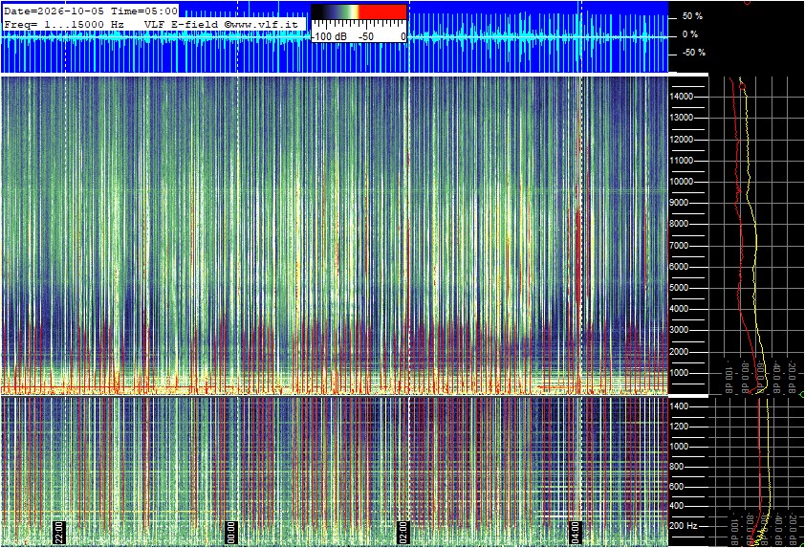Click the 04:00 time marker
Screen dimensions: 805x548
click(x=576, y=533)
